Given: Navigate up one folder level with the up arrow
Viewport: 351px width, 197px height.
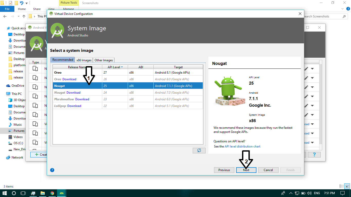Looking at the screenshot, I should pos(24,16).
